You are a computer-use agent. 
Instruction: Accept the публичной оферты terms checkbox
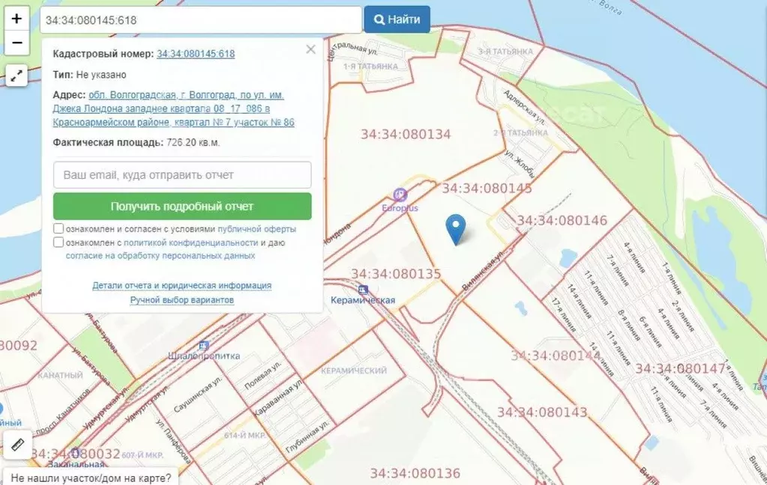tap(58, 229)
